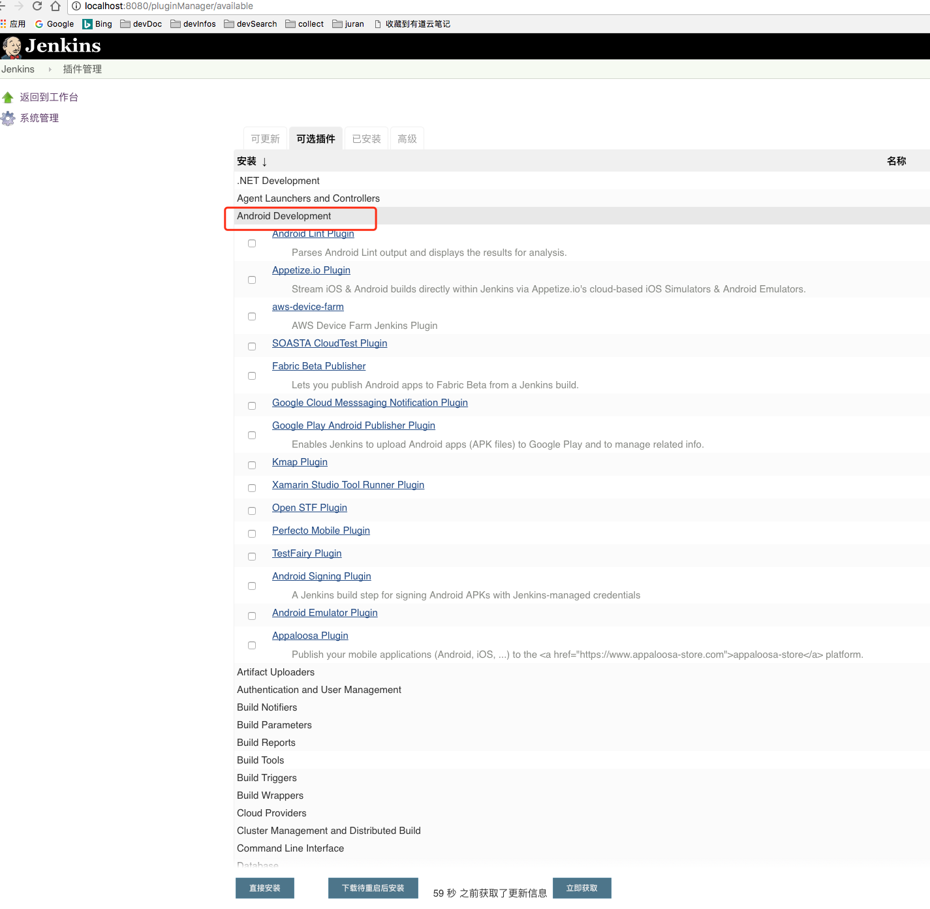Collapse the Android Development category
Image resolution: width=930 pixels, height=909 pixels.
point(284,216)
